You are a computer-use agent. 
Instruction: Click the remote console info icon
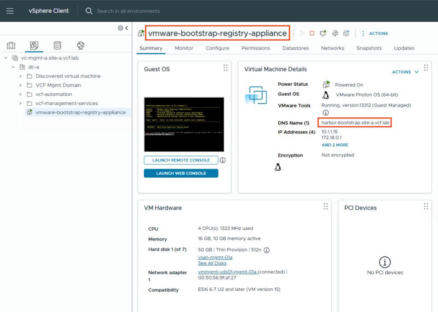coord(223,160)
